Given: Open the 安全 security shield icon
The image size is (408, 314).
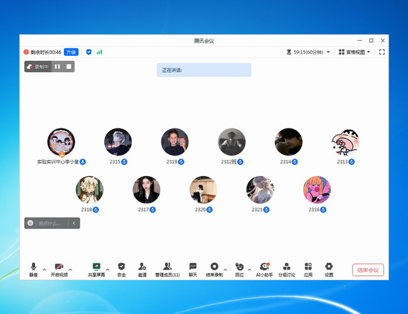Looking at the screenshot, I should coord(121,267).
